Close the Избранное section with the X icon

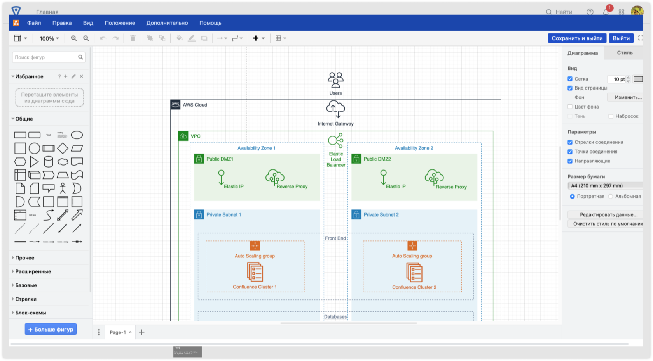[81, 76]
